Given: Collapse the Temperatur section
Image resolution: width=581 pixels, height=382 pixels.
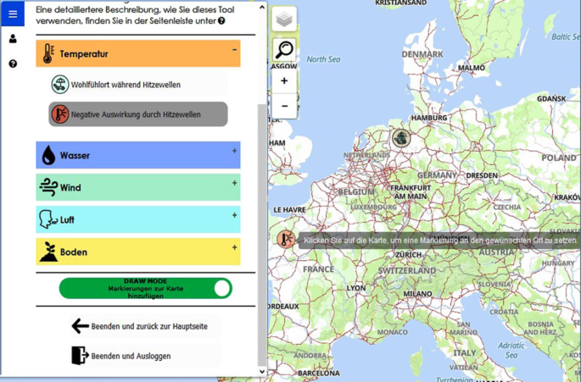Looking at the screenshot, I should tap(235, 50).
